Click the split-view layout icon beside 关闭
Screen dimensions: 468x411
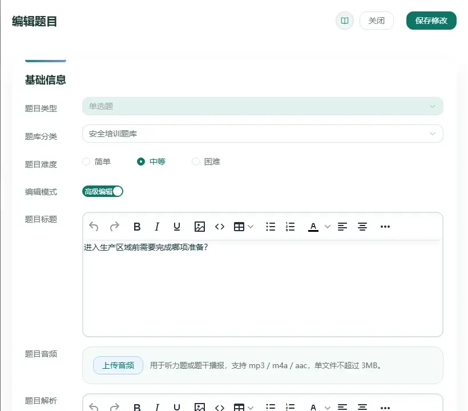[x=344, y=21]
